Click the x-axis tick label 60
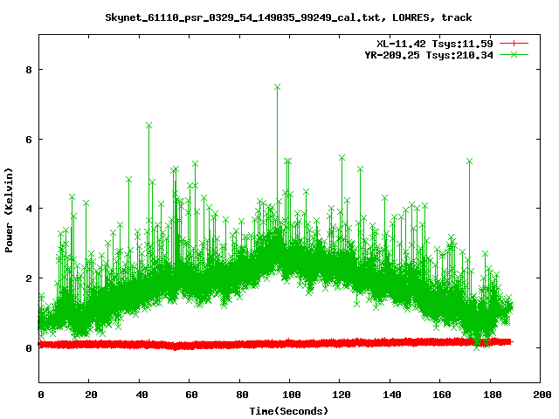Image resolution: width=559 pixels, height=419 pixels. coord(190,395)
